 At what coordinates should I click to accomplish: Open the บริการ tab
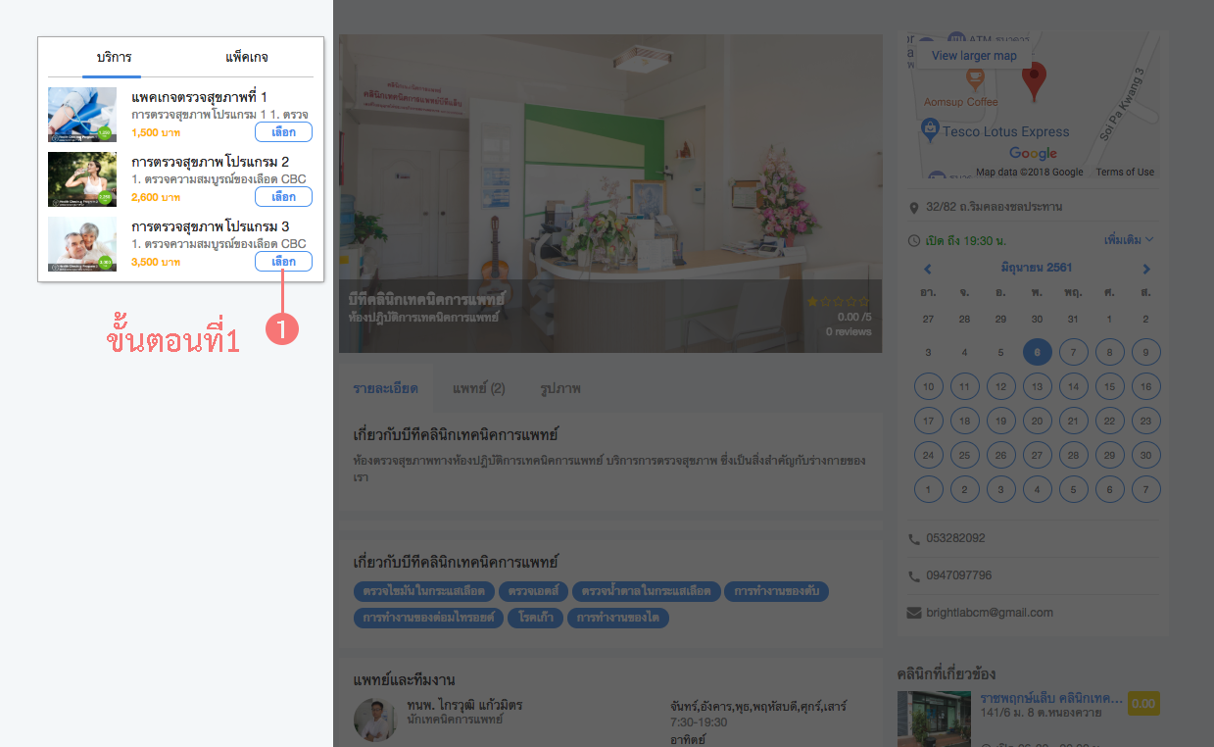point(114,58)
